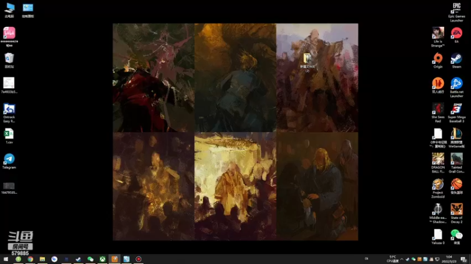
Task: Open File Explorer from the taskbar
Action: click(42, 259)
